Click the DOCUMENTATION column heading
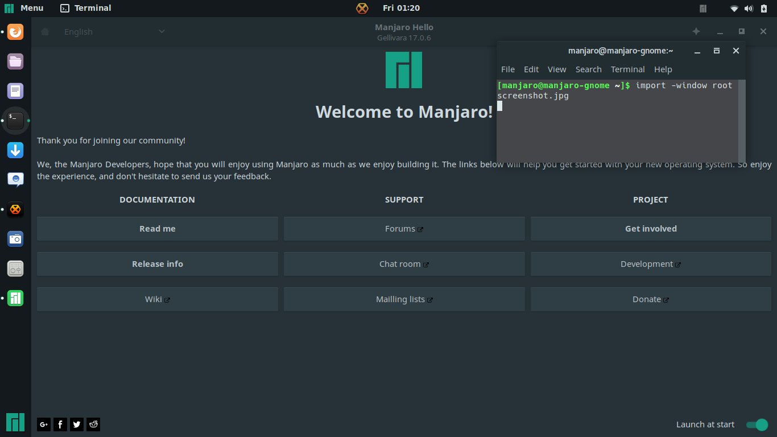 (157, 200)
